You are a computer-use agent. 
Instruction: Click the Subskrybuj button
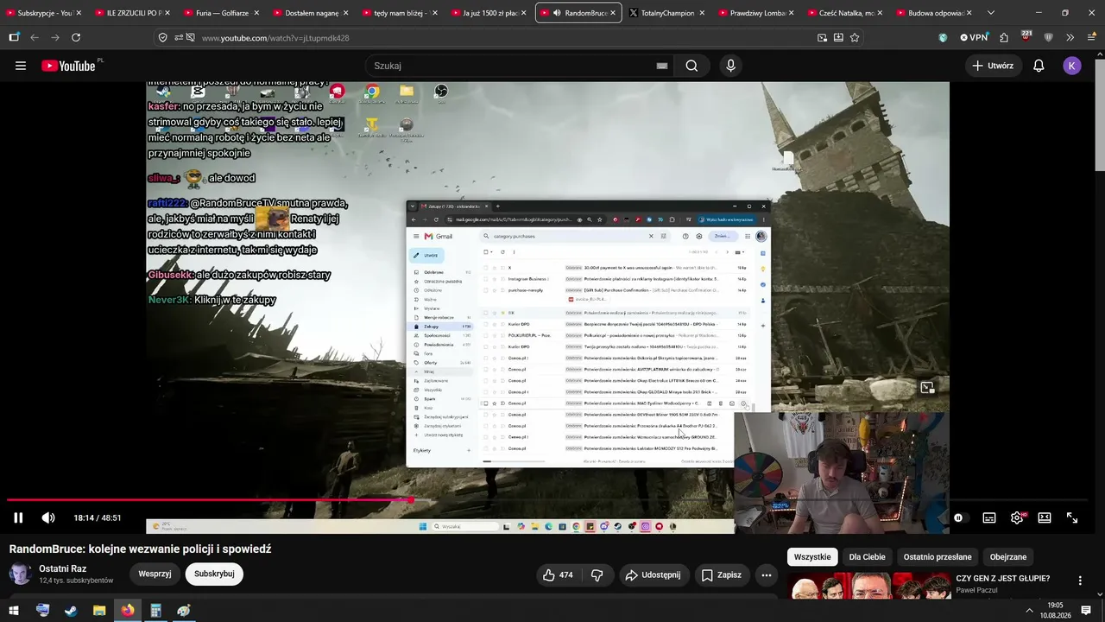click(214, 574)
